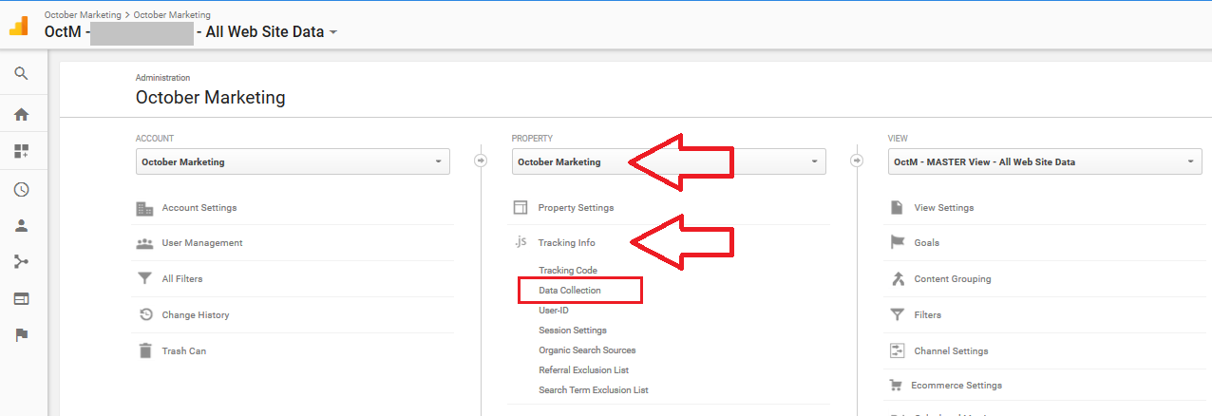
Task: Click the Goals flag icon
Action: (x=897, y=242)
